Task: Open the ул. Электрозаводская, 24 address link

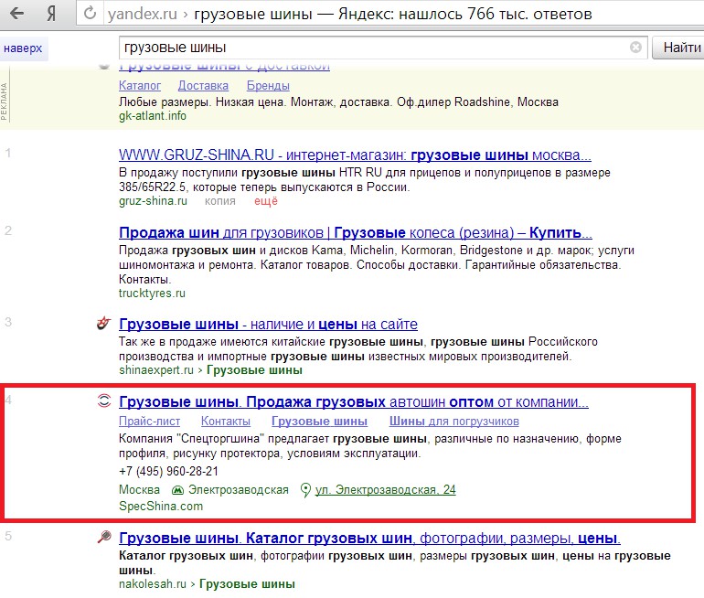Action: coord(385,489)
